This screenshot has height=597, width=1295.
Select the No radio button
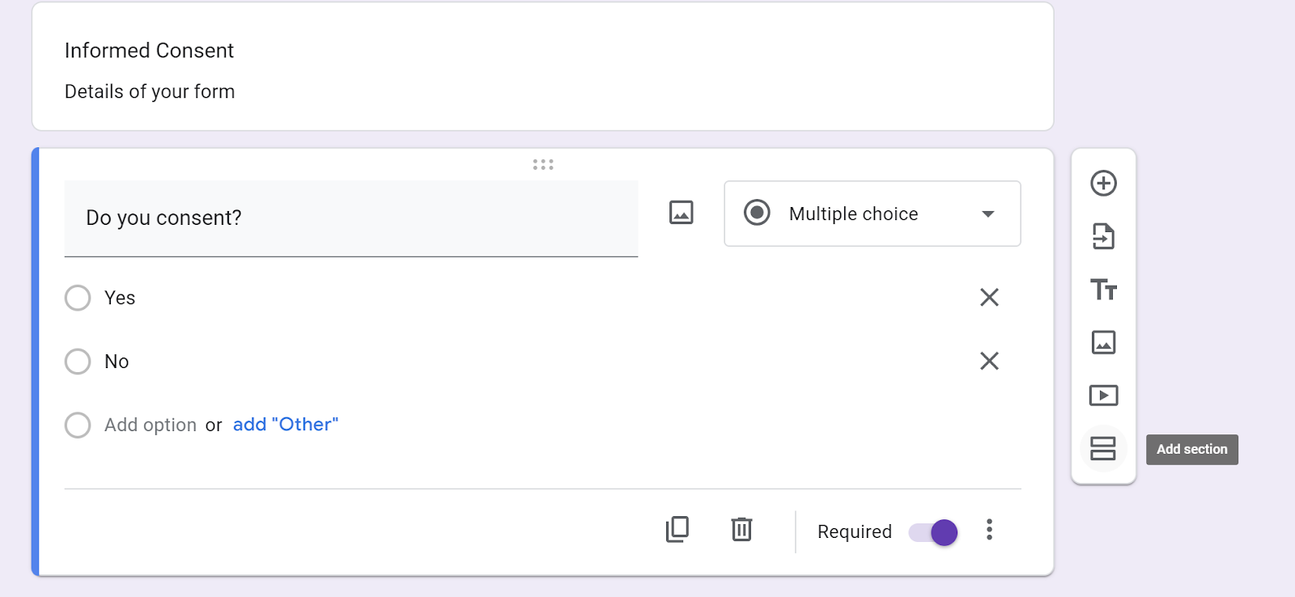(x=78, y=361)
